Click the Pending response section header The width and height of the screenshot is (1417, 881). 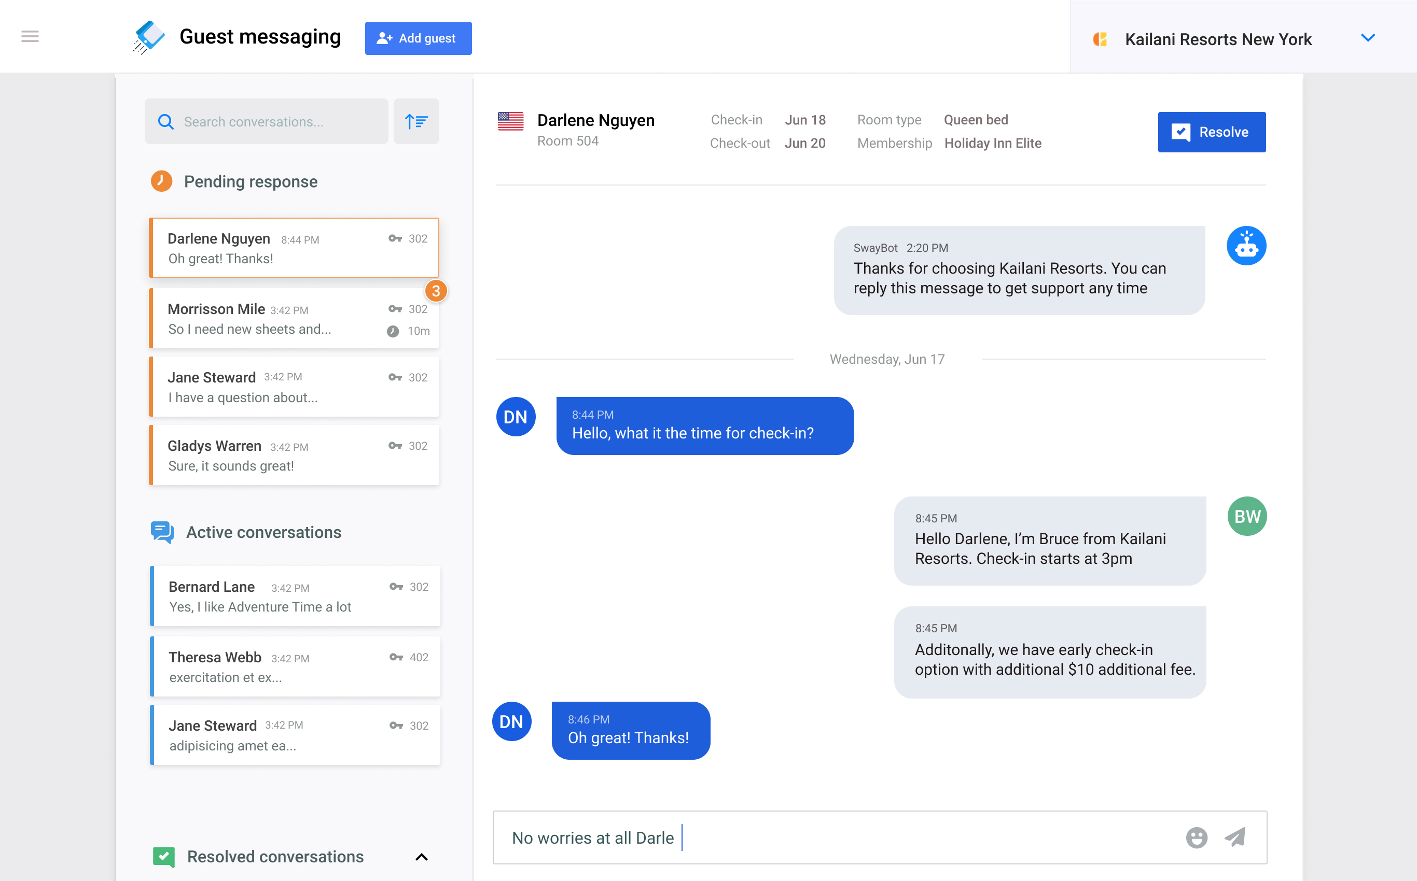[x=250, y=181]
